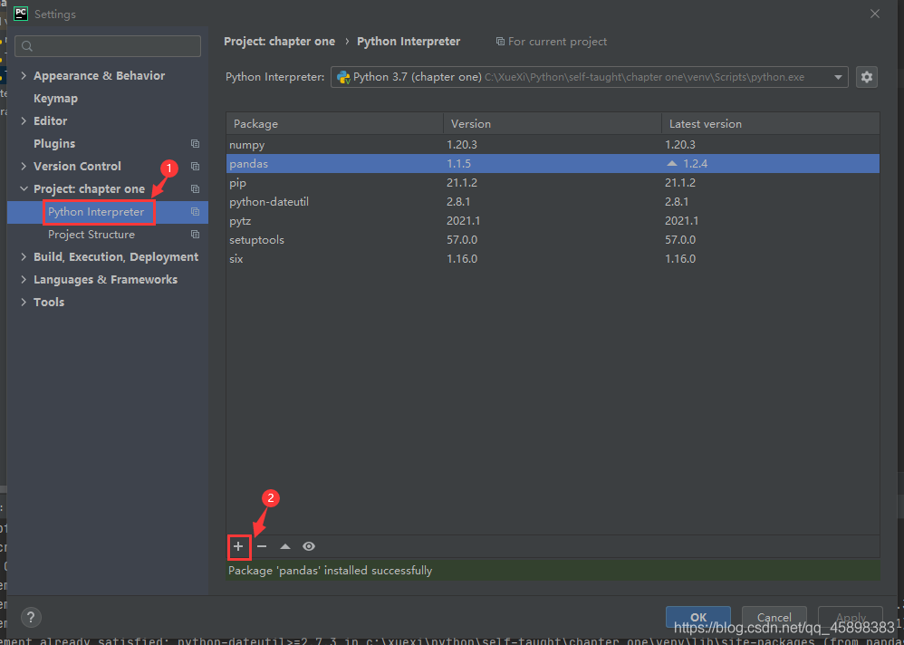
Task: Expand Appearance & Behavior section
Action: (24, 76)
